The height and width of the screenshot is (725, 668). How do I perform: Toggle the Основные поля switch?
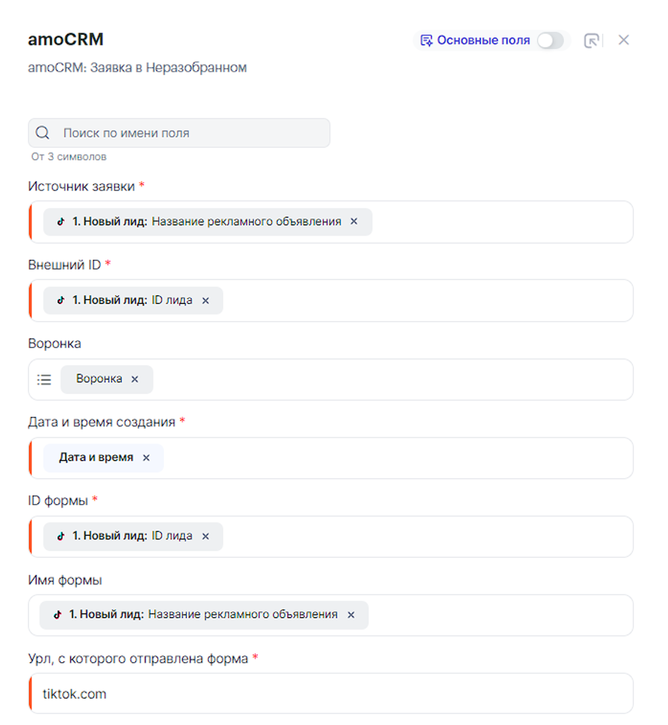tap(550, 41)
